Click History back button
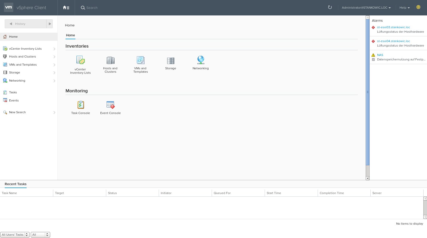Image resolution: width=427 pixels, height=238 pixels. click(26, 24)
